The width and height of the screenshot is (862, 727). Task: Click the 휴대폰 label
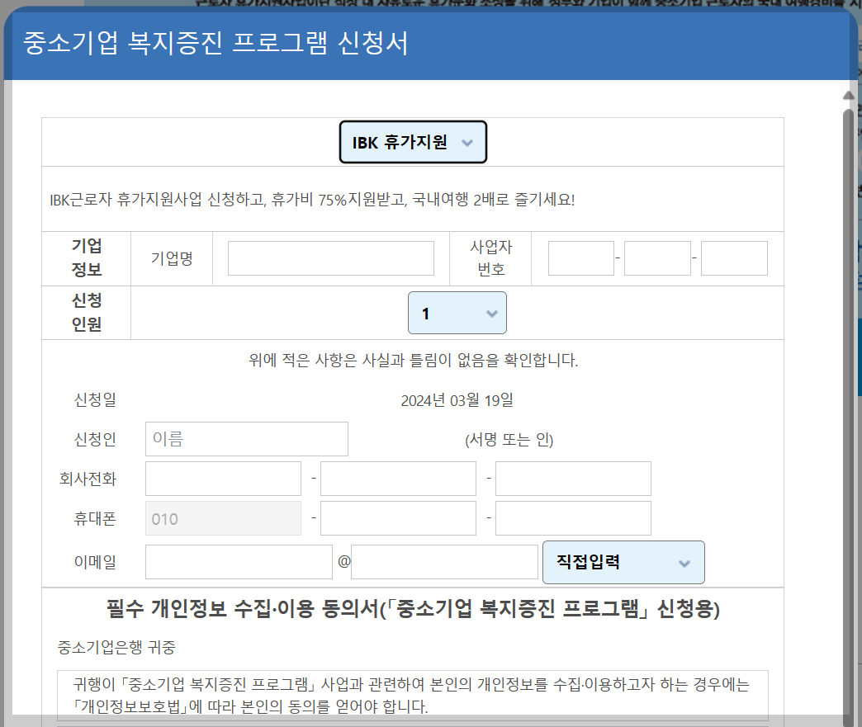95,519
